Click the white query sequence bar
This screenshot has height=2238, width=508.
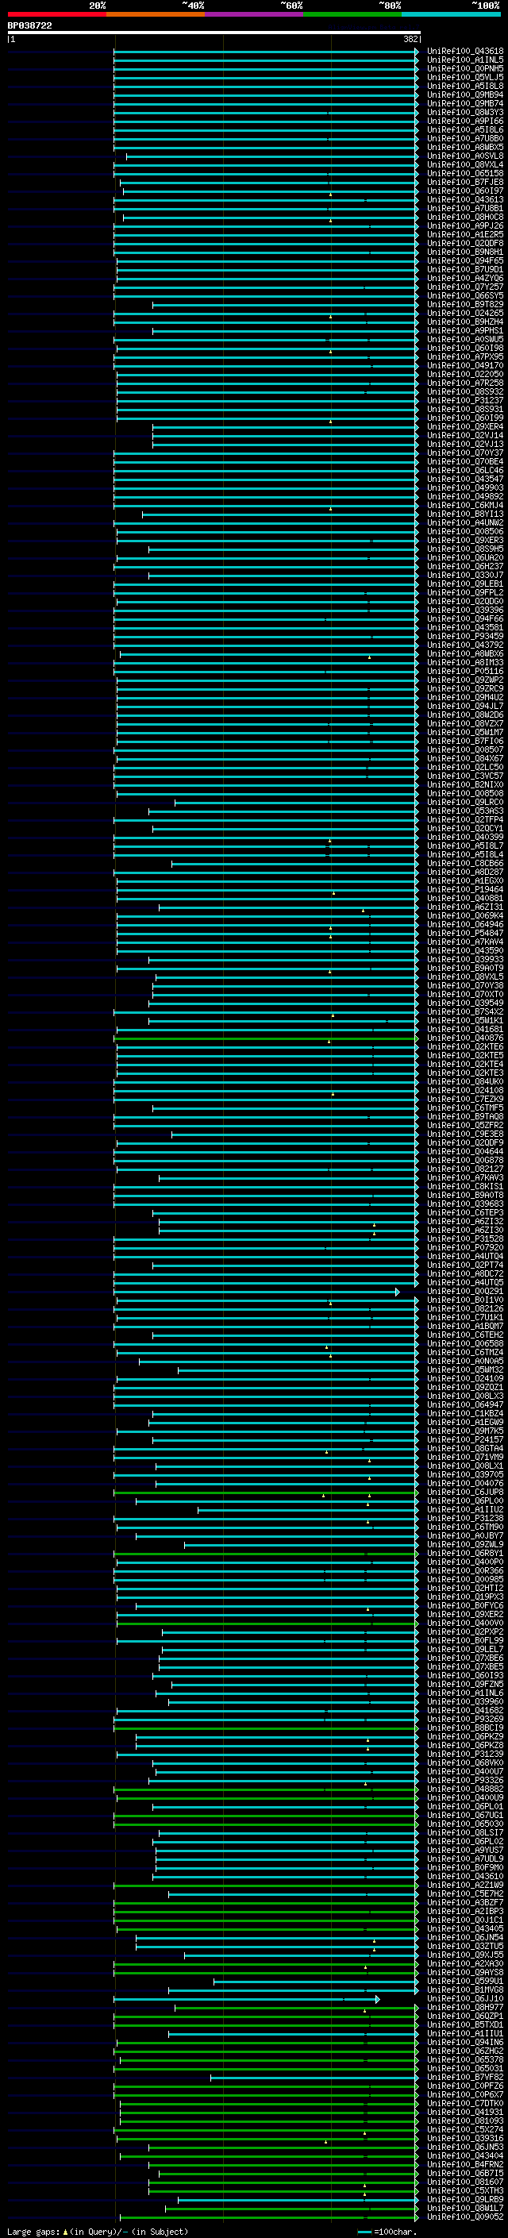point(214,33)
